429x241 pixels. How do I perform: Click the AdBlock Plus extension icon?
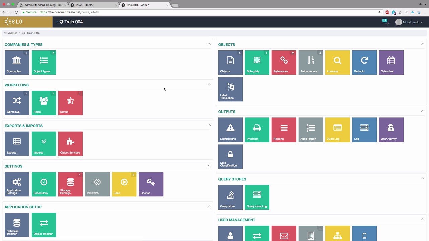387,12
